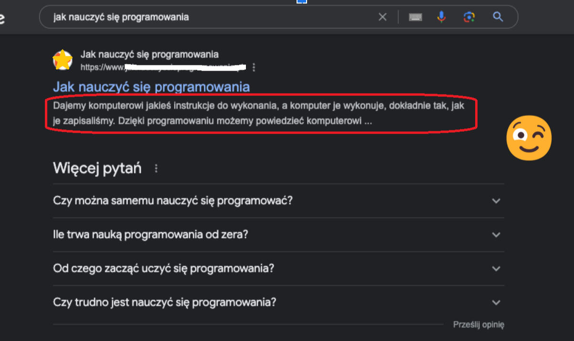Focus the search box with the query text
This screenshot has width=574, height=341.
point(210,17)
